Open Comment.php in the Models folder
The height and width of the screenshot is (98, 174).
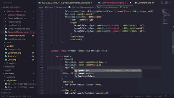point(14,53)
